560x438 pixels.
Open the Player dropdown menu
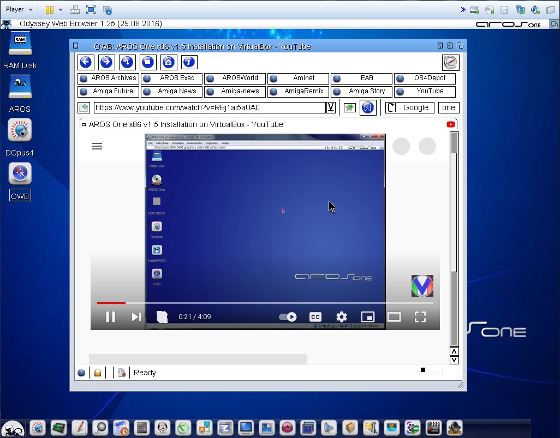pos(19,9)
